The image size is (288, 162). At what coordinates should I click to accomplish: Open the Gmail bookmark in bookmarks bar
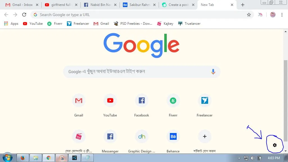(101, 24)
